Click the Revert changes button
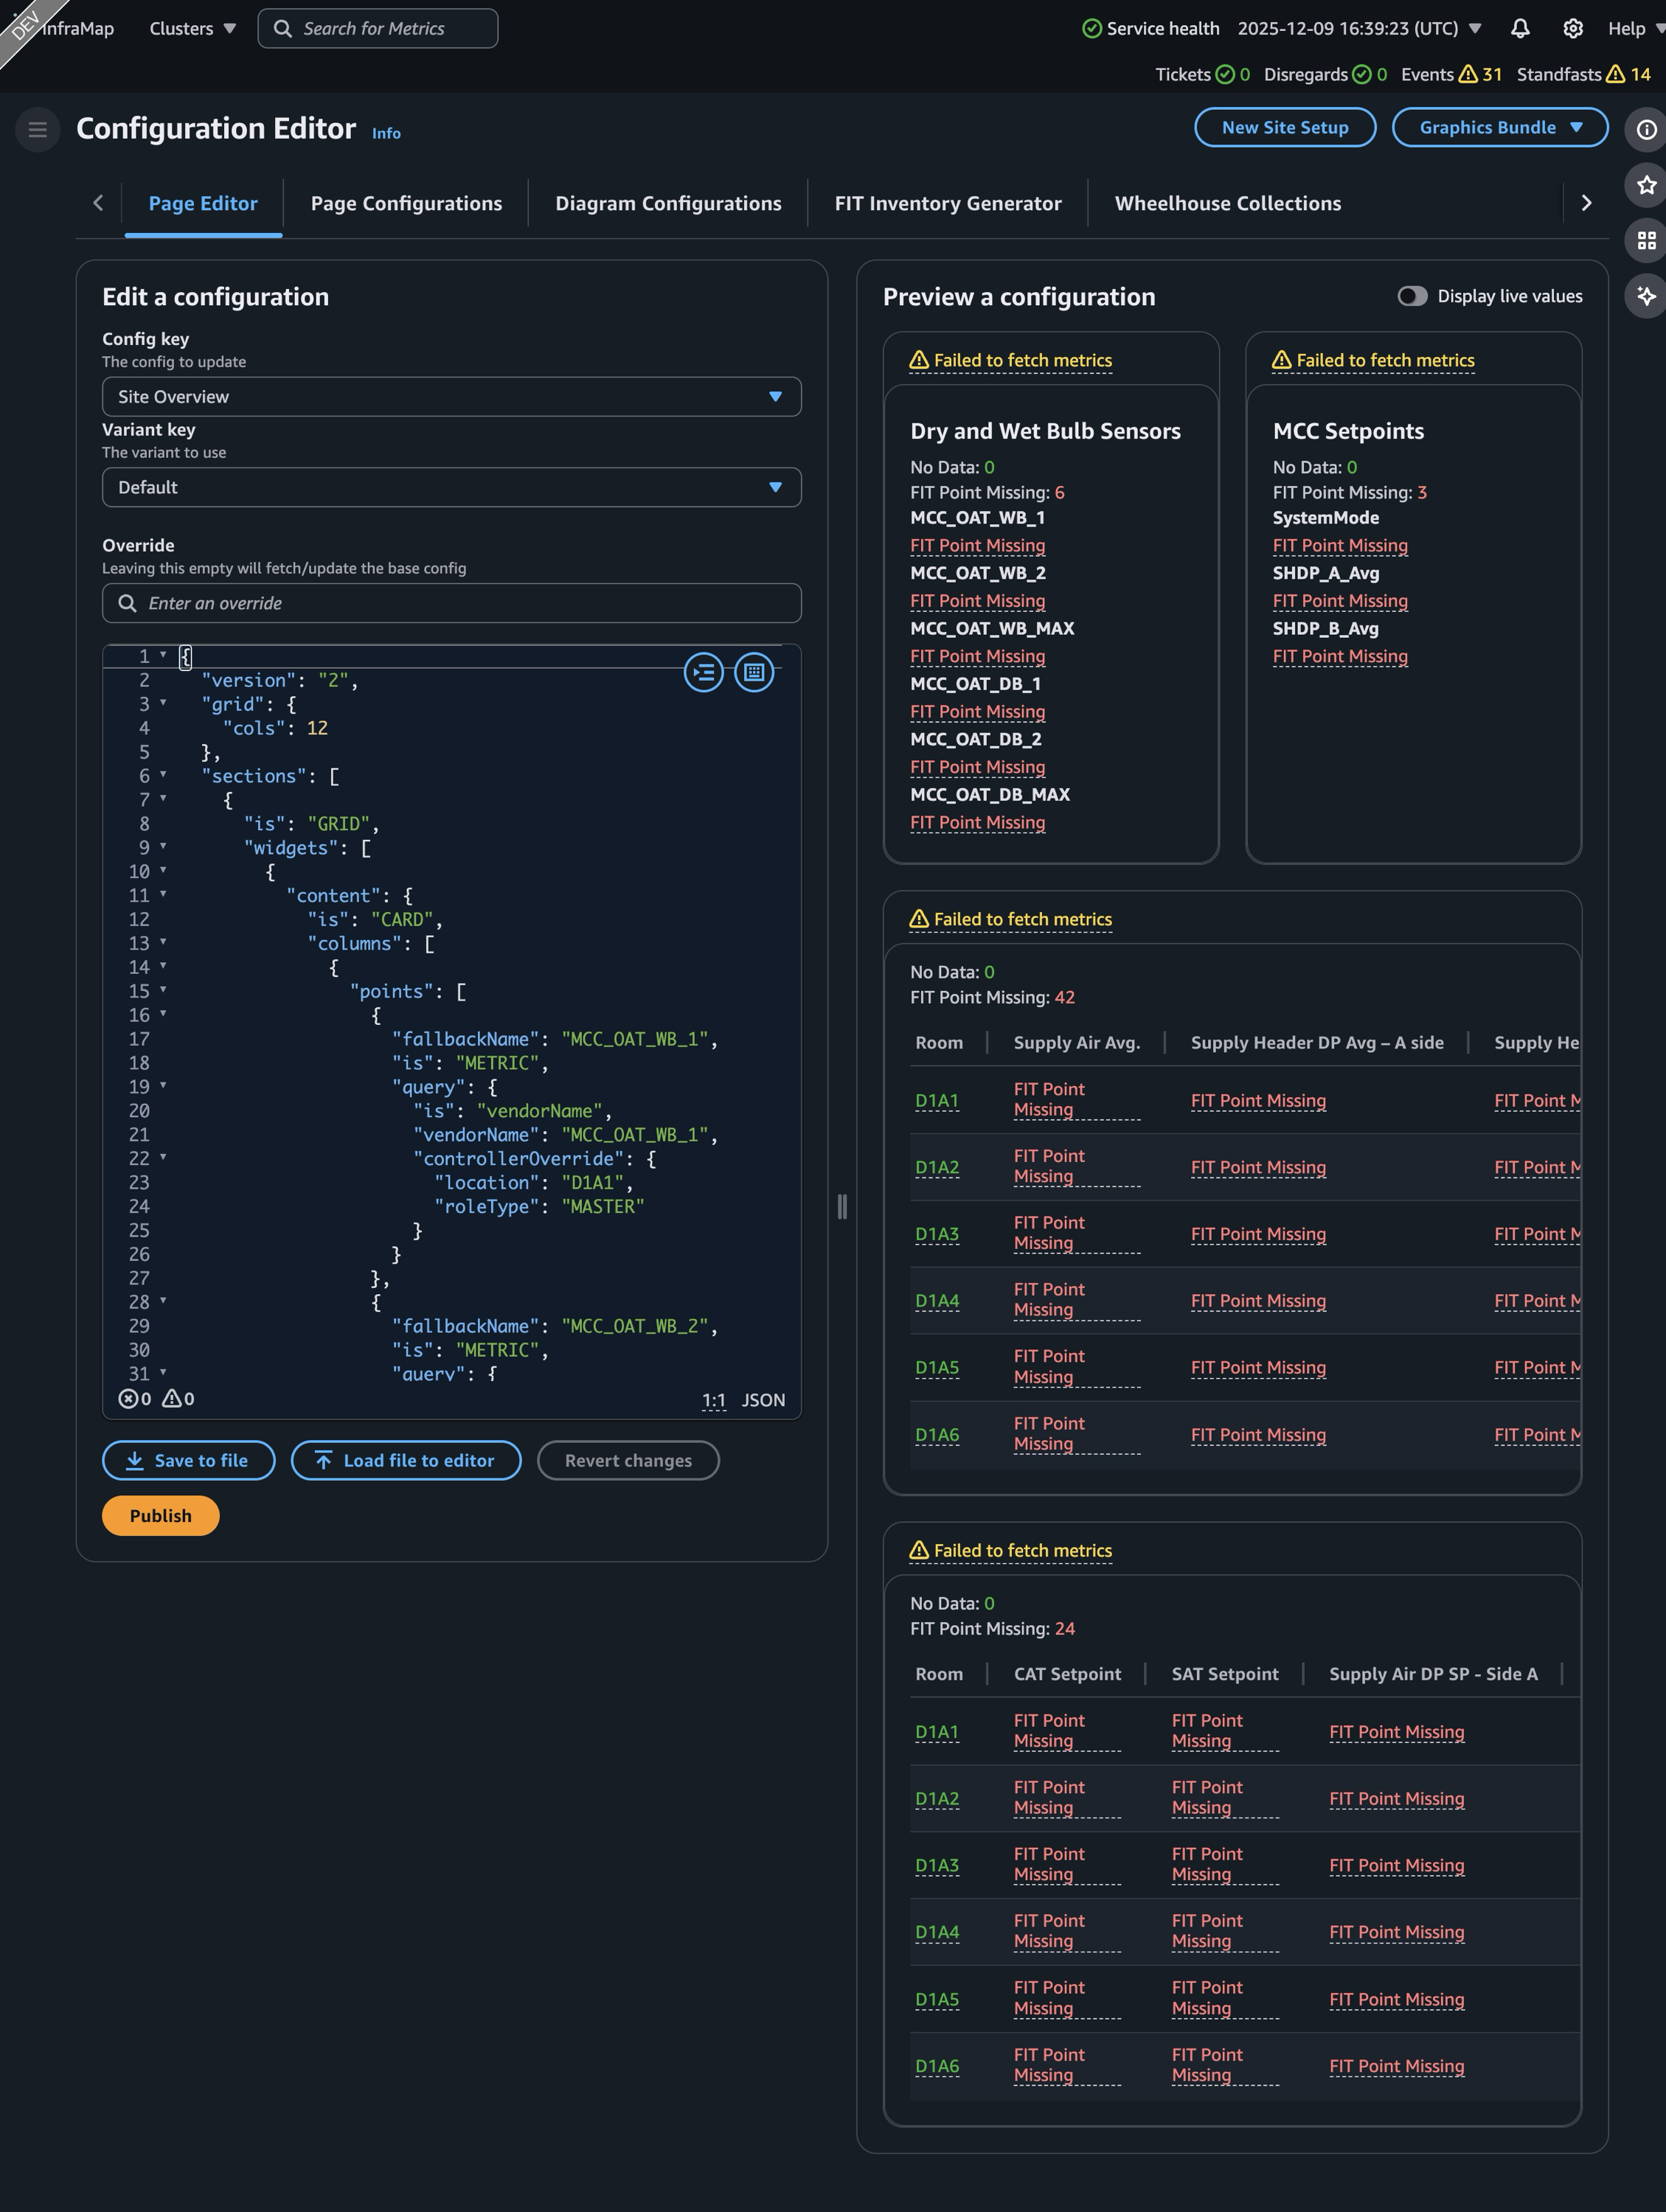 [x=628, y=1460]
